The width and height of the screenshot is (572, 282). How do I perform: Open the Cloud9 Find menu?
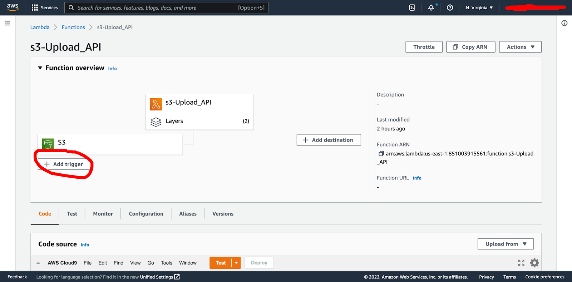118,263
